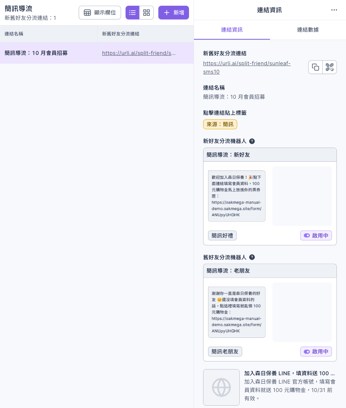This screenshot has height=408, width=346.
Task: Open the 連結資訊 tab
Action: point(232,30)
